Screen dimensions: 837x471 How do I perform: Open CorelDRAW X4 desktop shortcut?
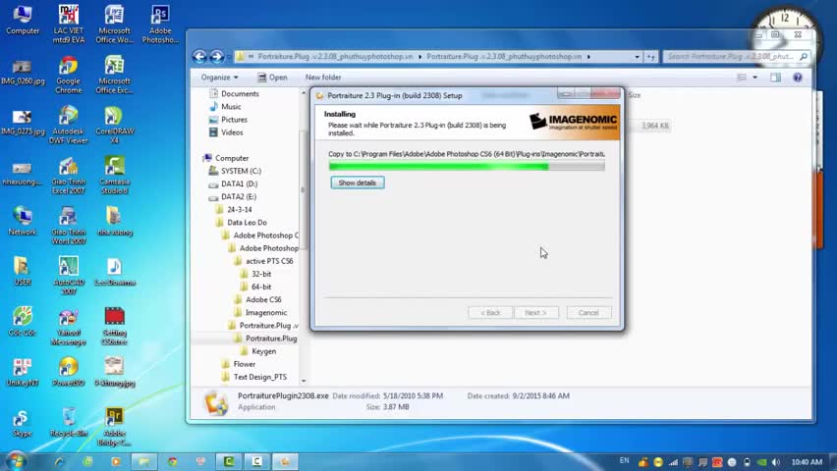[114, 126]
